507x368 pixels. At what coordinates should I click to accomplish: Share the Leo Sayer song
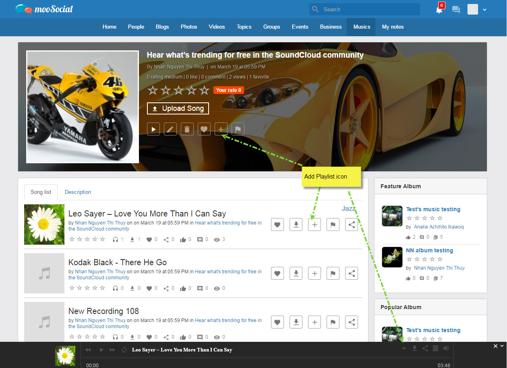point(352,225)
